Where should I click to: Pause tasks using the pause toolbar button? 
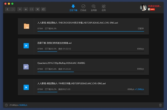[32, 9]
